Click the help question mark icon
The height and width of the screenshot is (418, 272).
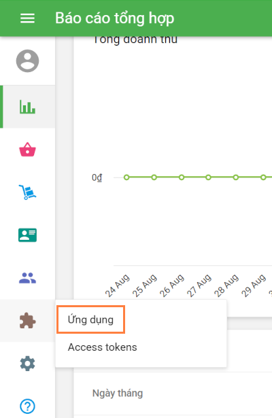(x=27, y=406)
